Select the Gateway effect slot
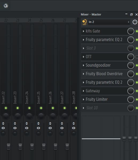This screenshot has height=160, width=138. tap(104, 91)
